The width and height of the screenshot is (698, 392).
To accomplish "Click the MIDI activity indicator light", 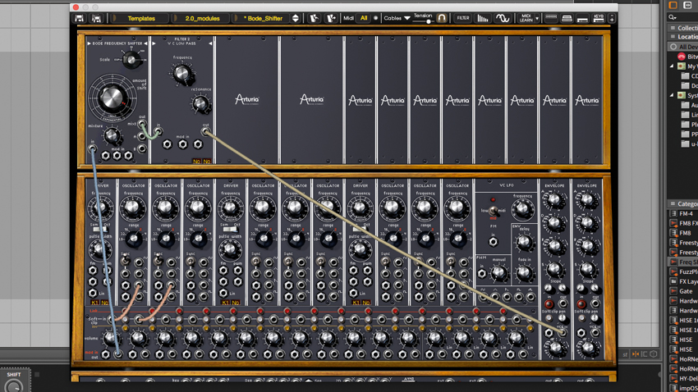I will point(375,18).
